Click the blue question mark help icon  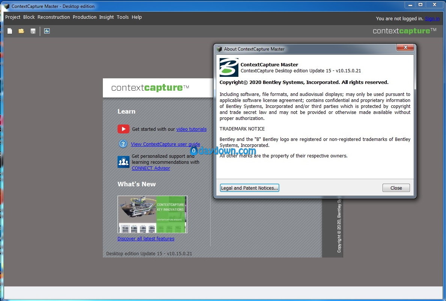[123, 144]
